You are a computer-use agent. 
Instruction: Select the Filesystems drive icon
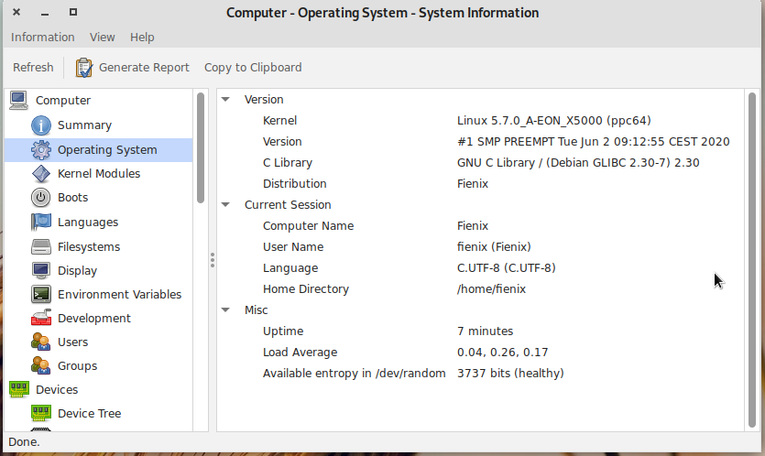40,247
